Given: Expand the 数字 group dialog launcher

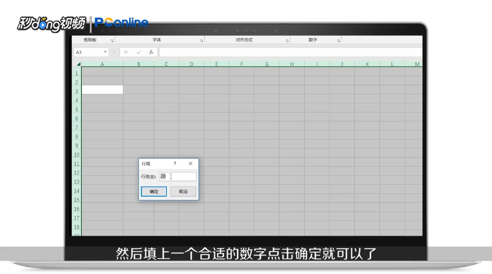Looking at the screenshot, I should pos(338,41).
